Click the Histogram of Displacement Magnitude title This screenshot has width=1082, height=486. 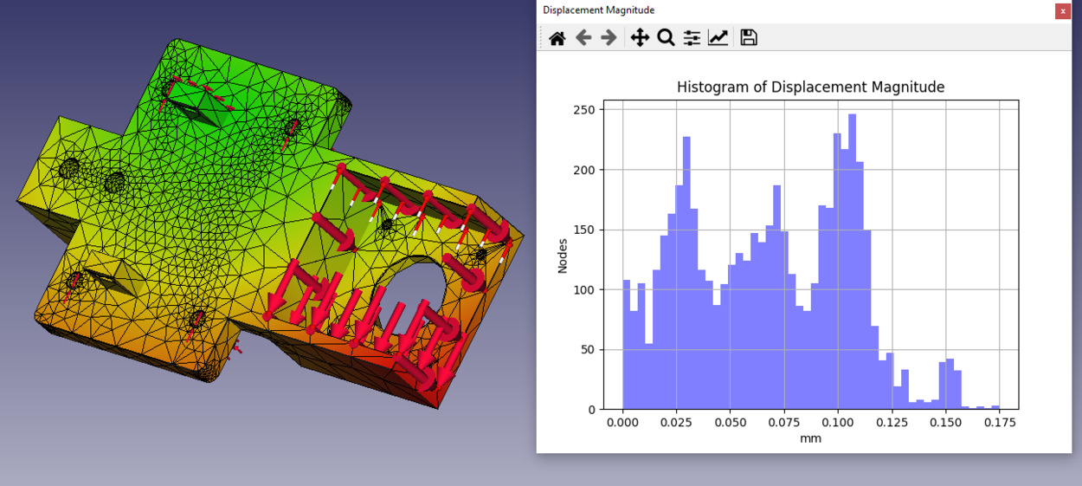tap(810, 87)
